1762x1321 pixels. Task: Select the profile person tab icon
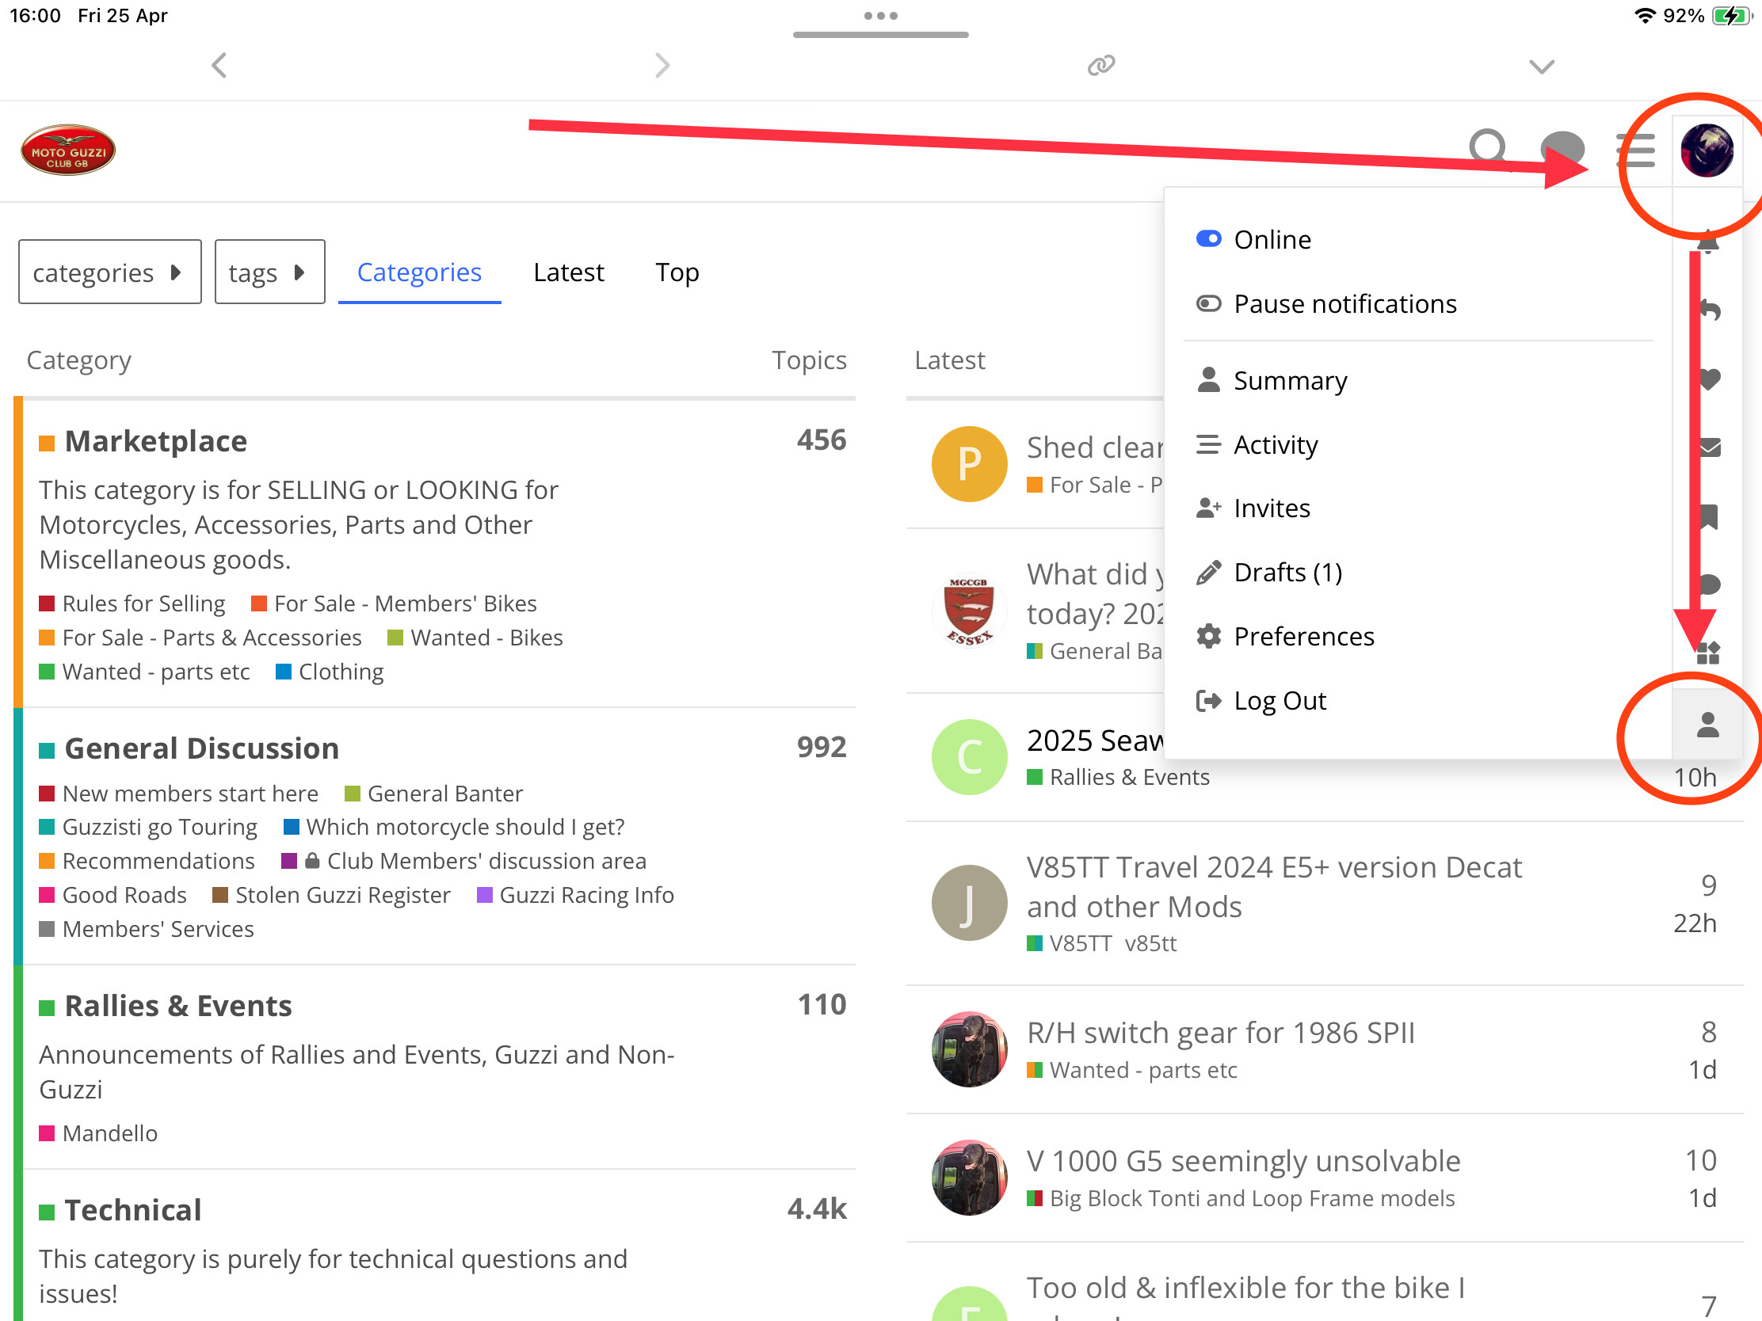(x=1707, y=725)
